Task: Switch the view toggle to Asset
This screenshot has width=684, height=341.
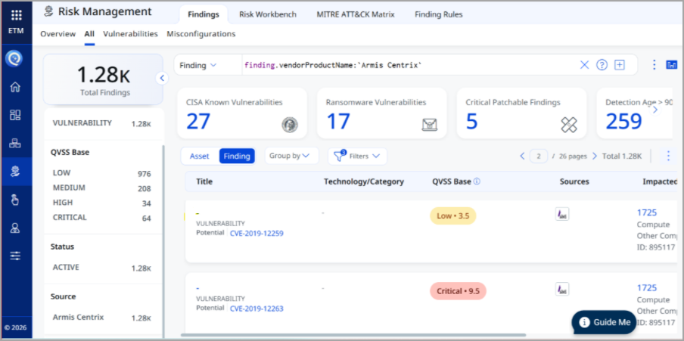Action: tap(200, 156)
